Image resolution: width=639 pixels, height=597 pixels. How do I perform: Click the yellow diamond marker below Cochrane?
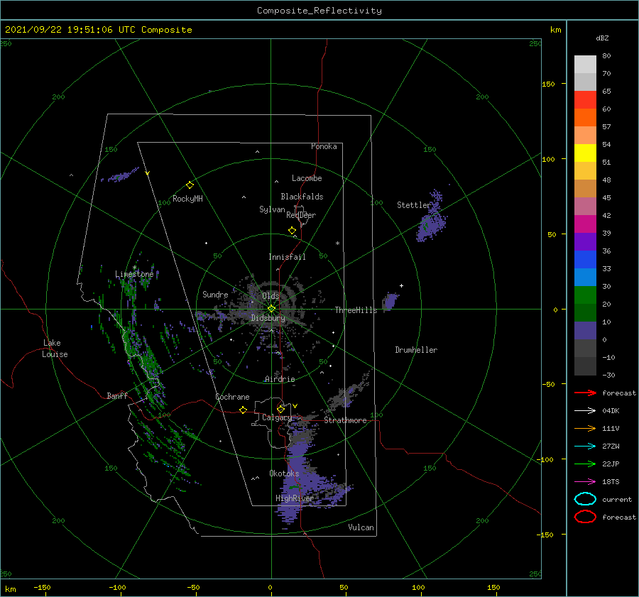[x=243, y=410]
